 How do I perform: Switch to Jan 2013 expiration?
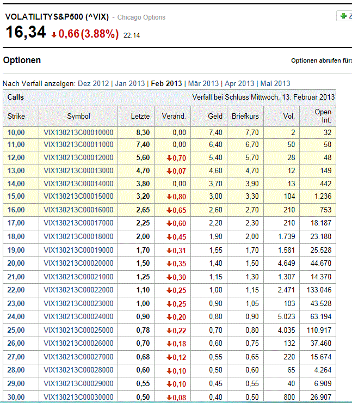tap(130, 83)
